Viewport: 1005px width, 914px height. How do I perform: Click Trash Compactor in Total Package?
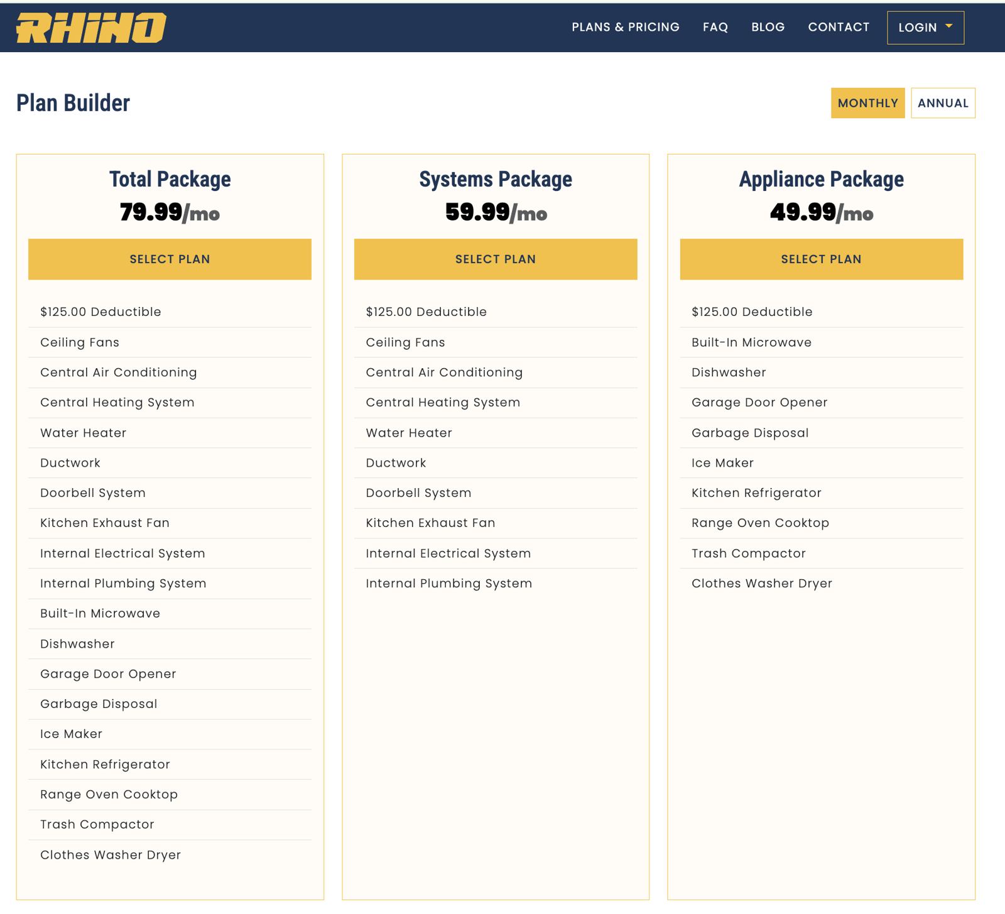click(170, 825)
